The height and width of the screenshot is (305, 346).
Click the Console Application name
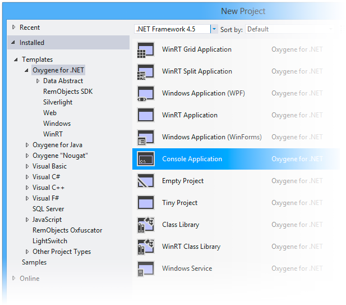coord(192,159)
